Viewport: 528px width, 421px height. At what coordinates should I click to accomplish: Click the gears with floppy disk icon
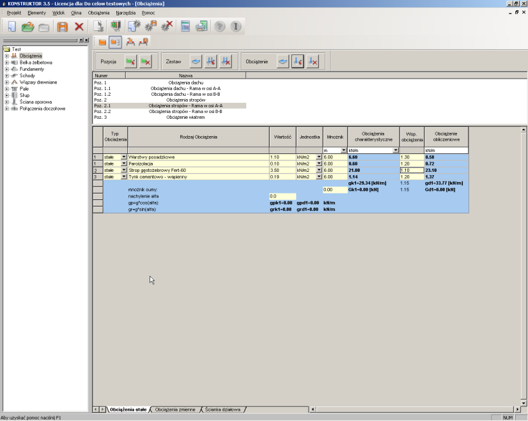pos(150,26)
